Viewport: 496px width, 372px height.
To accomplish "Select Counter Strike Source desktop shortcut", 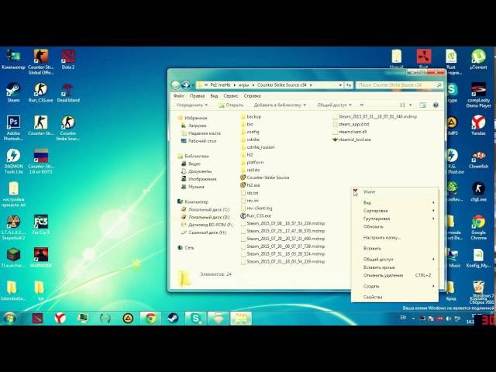I will coord(68,128).
